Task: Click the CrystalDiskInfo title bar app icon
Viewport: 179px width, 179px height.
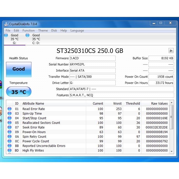Action: tap(6, 24)
